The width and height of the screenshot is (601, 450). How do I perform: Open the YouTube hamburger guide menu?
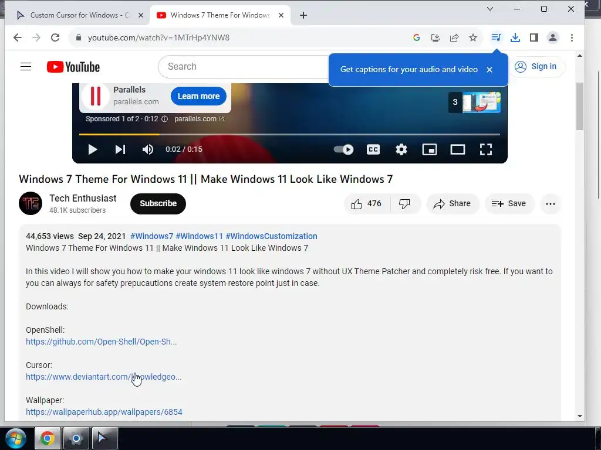click(26, 67)
